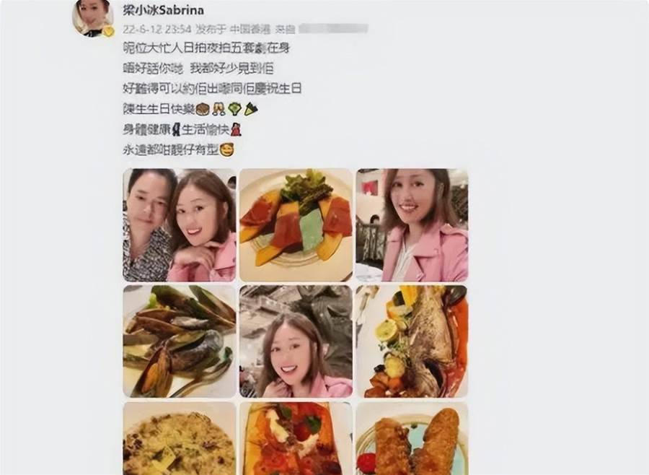Click the dancer emoji after 身體健康
The image size is (649, 475).
point(177,129)
